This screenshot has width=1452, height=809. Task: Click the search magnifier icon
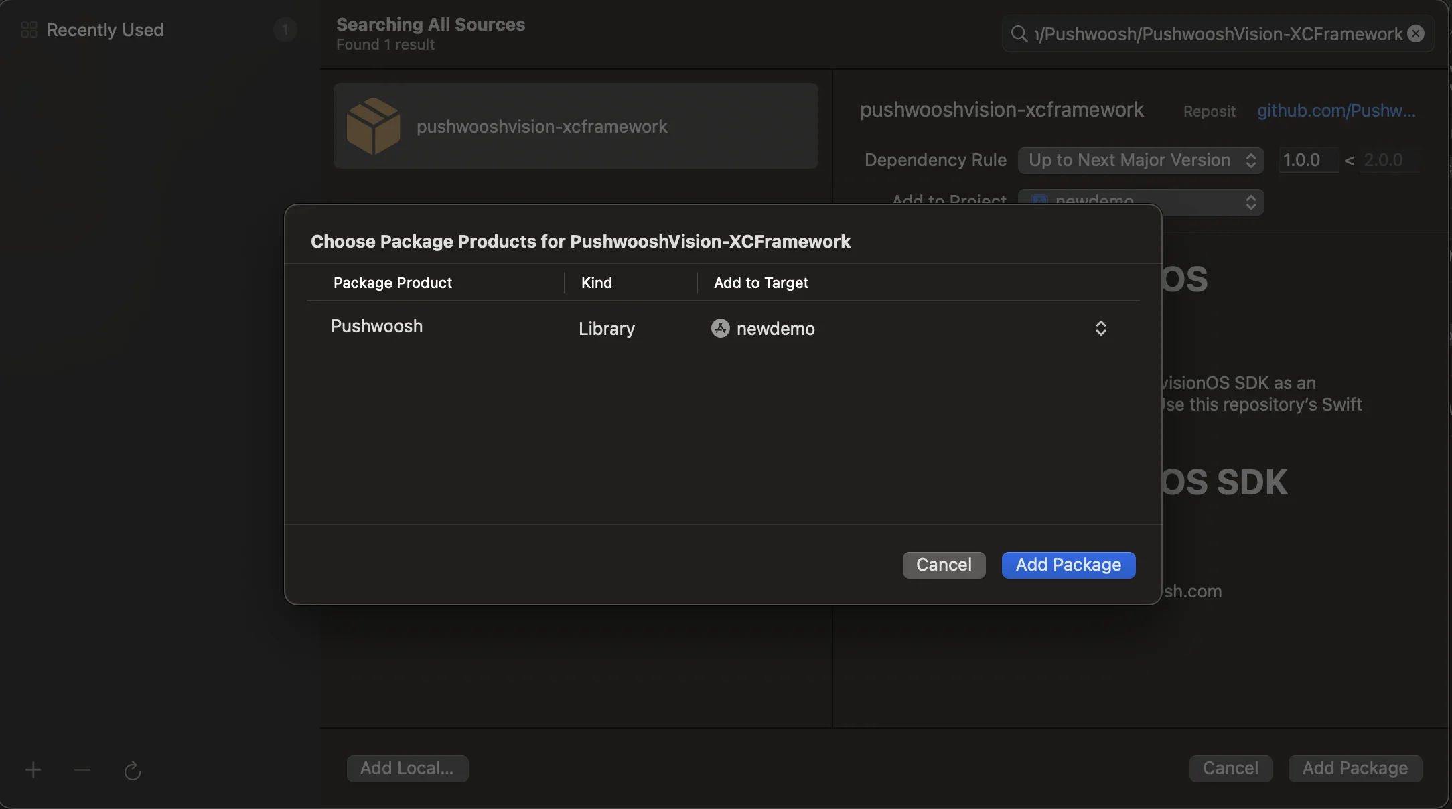click(1019, 33)
